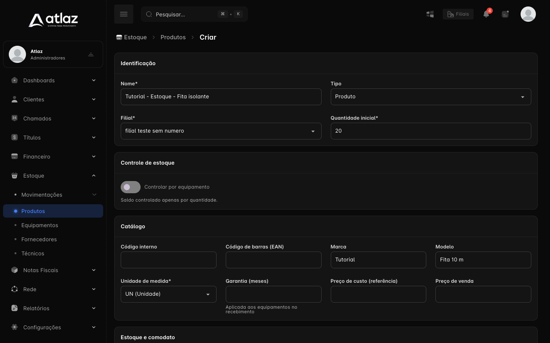The image size is (550, 343).
Task: Click the Notas Fiscais box icon
Action: point(15,270)
